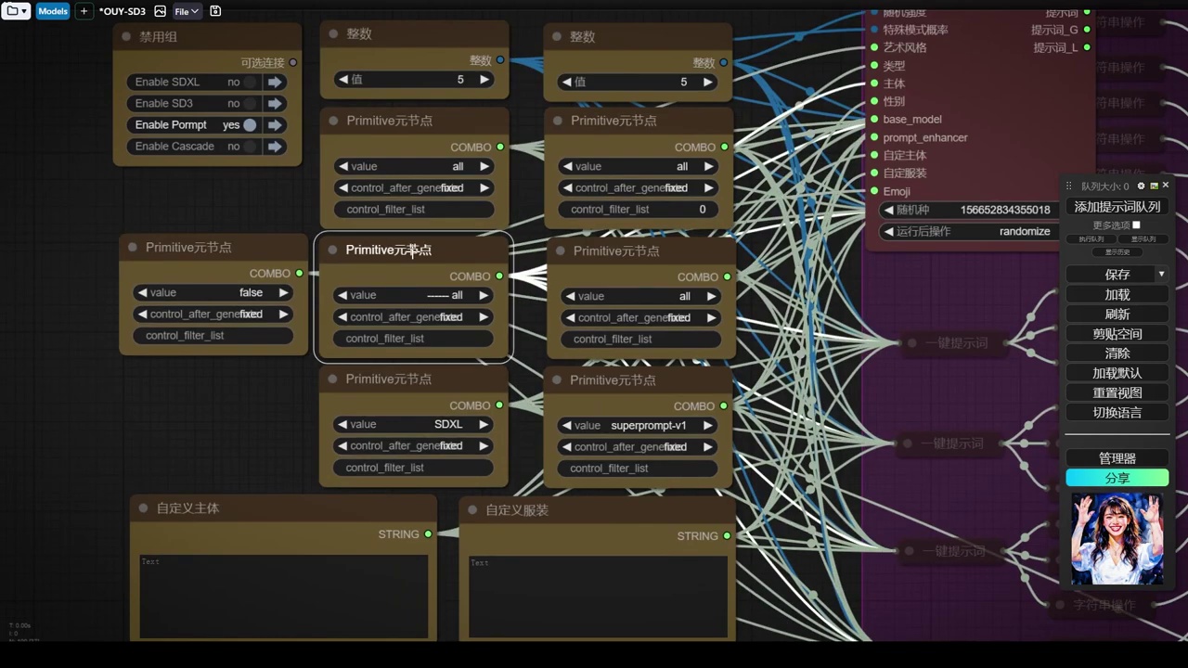Screen dimensions: 1188x668
Task: Click the 自定义服装 text area
Action: [x=598, y=597]
